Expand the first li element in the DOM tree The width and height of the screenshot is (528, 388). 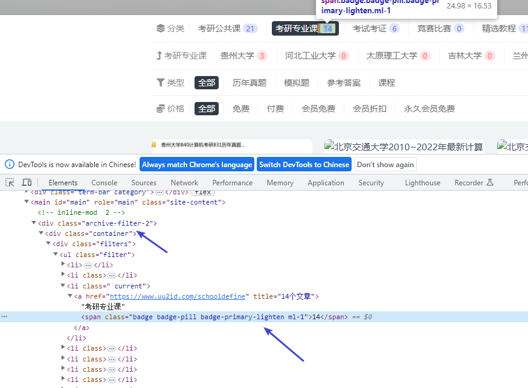(63, 264)
